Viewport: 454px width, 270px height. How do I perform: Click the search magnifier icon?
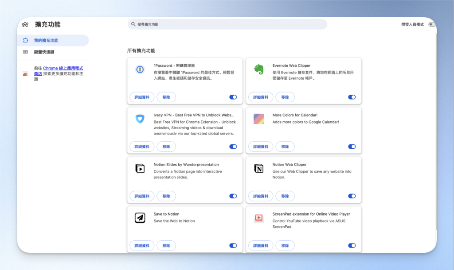click(x=133, y=24)
